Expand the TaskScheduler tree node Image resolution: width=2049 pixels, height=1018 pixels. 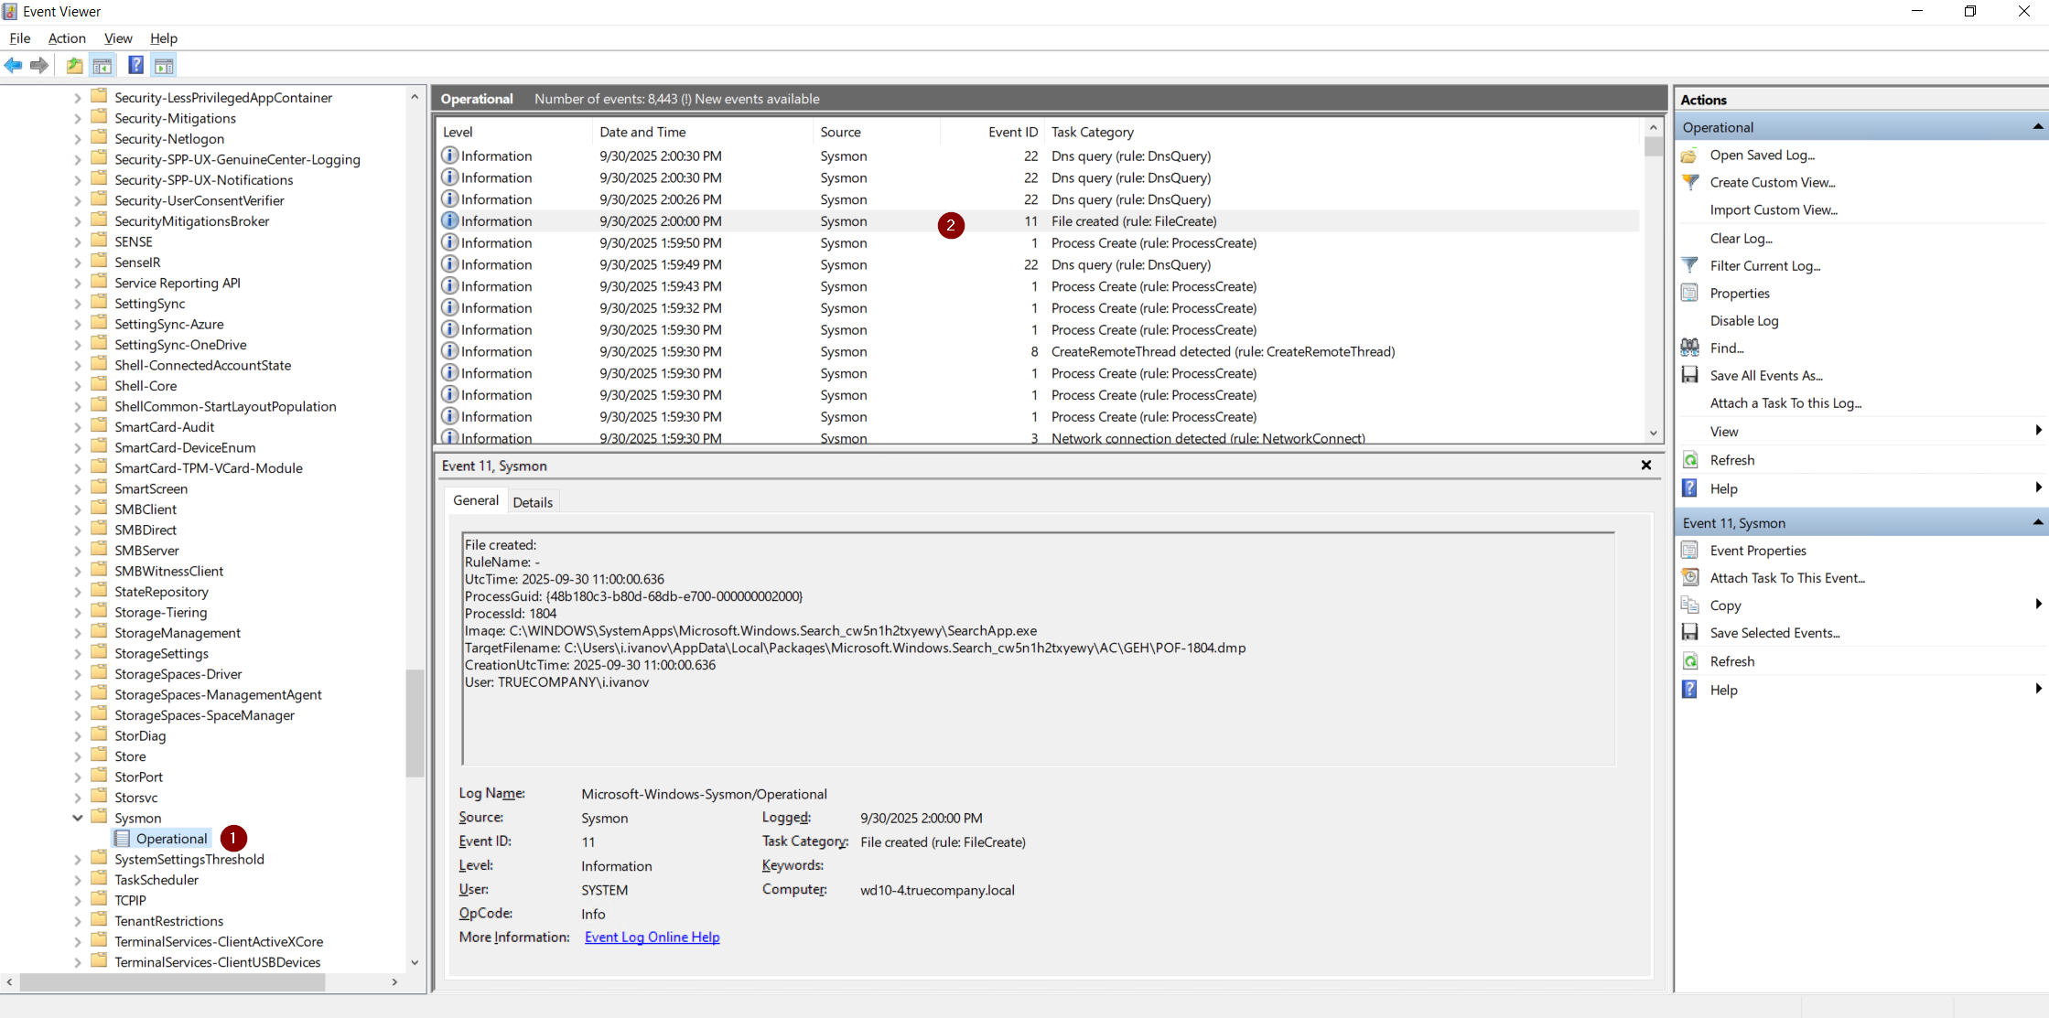point(78,880)
